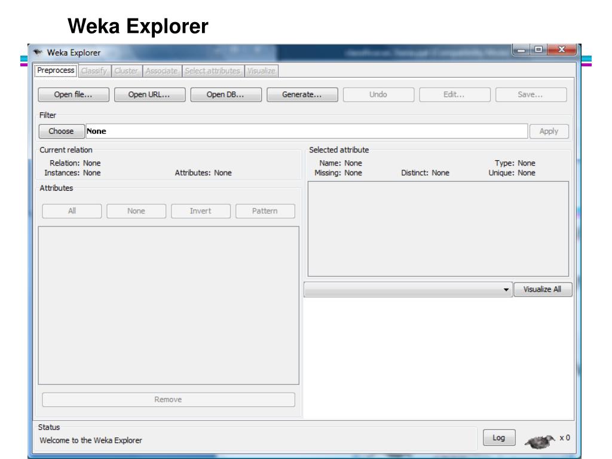Click the 'Missing: None' text

(338, 173)
